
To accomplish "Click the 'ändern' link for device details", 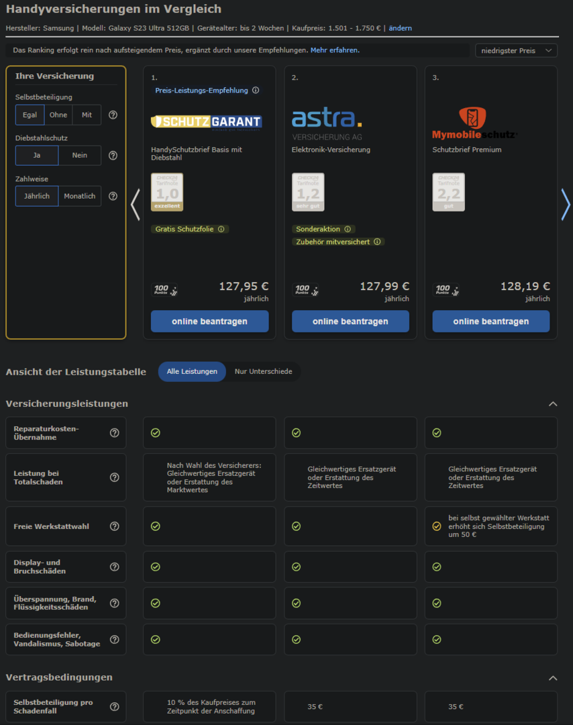I will (x=400, y=28).
